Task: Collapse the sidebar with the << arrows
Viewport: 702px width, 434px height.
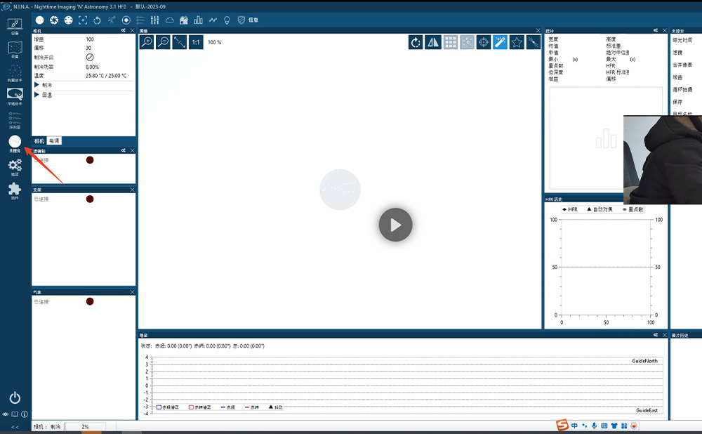Action: click(x=15, y=427)
